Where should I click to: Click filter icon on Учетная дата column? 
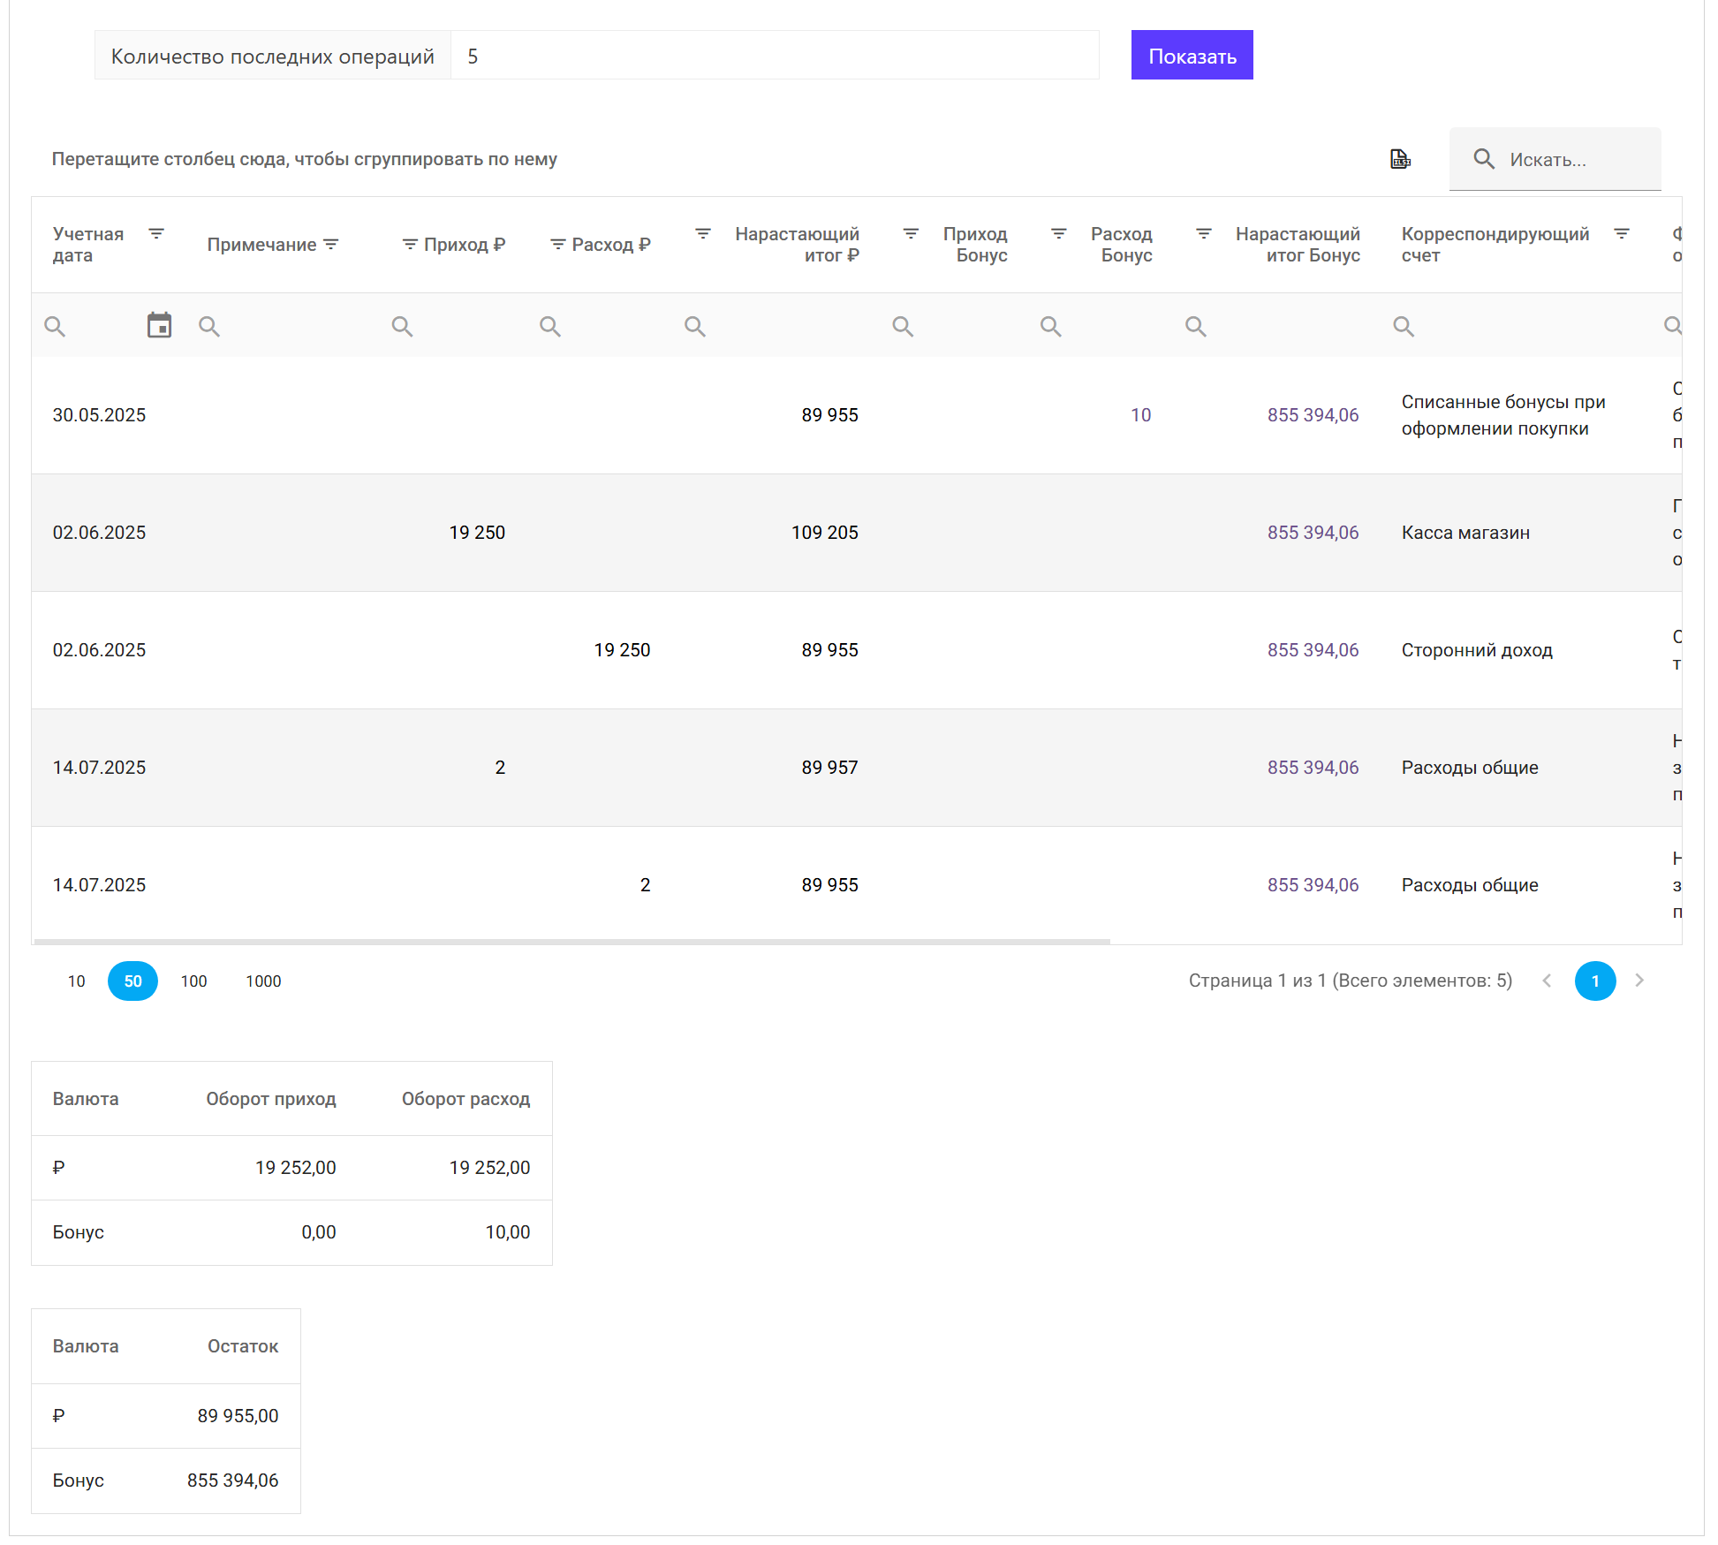pyautogui.click(x=156, y=234)
